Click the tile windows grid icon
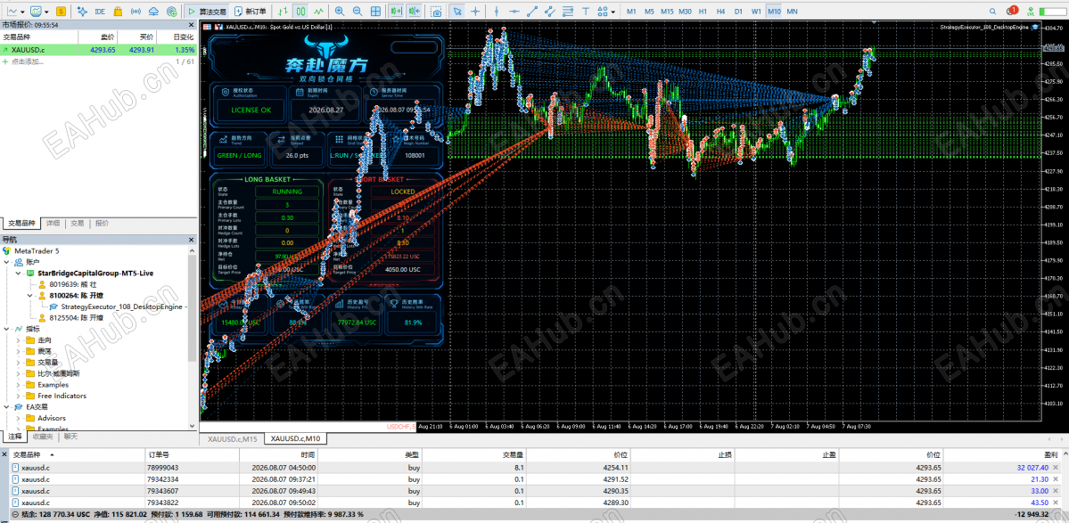The width and height of the screenshot is (1069, 523). pos(375,12)
